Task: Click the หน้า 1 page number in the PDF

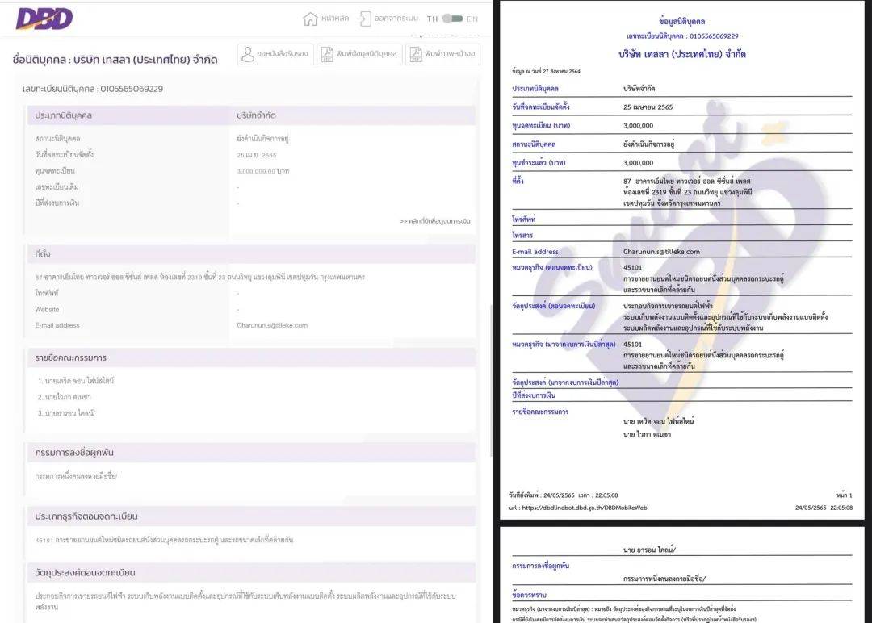Action: (x=845, y=495)
